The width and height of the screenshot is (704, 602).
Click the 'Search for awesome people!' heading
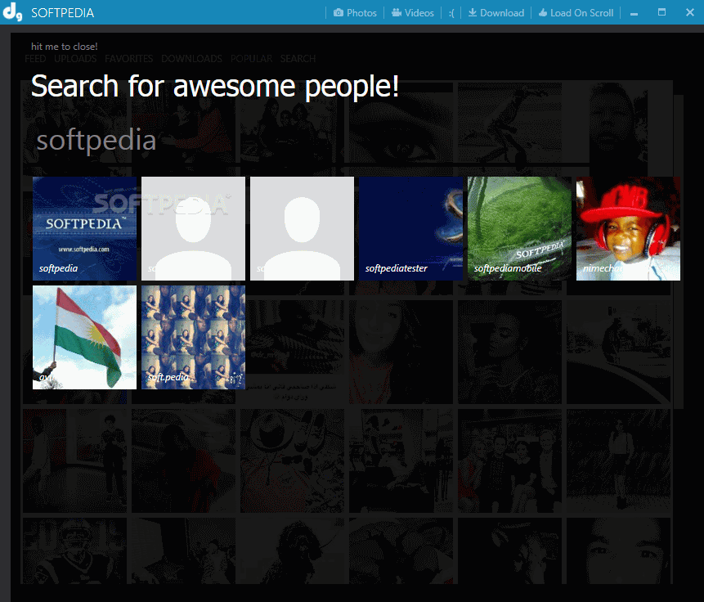pos(215,86)
